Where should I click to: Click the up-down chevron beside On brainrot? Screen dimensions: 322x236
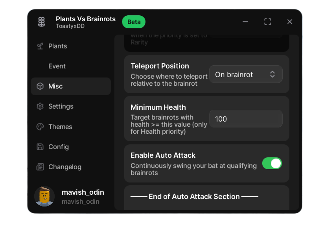[272, 74]
